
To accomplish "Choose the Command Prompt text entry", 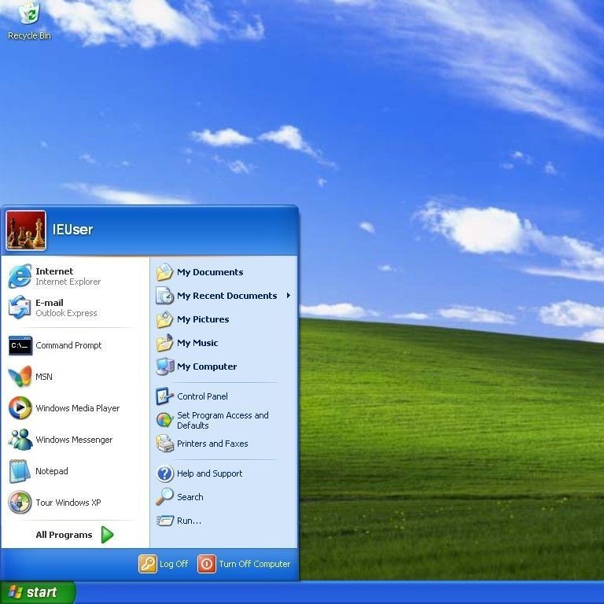I will pyautogui.click(x=68, y=345).
